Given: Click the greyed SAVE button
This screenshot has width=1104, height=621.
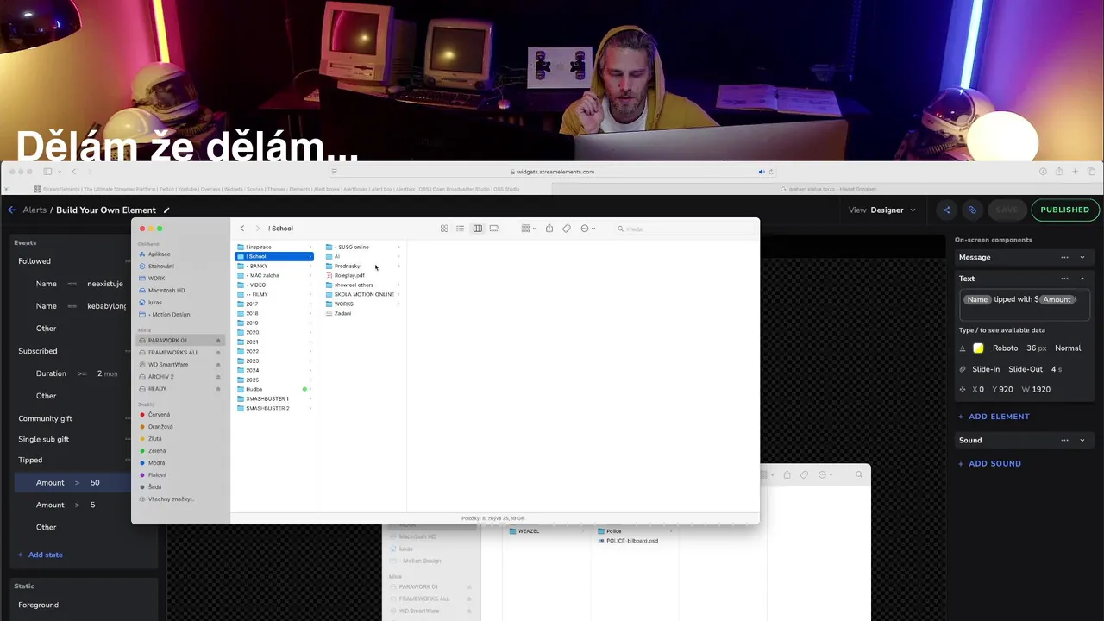Looking at the screenshot, I should (1007, 210).
